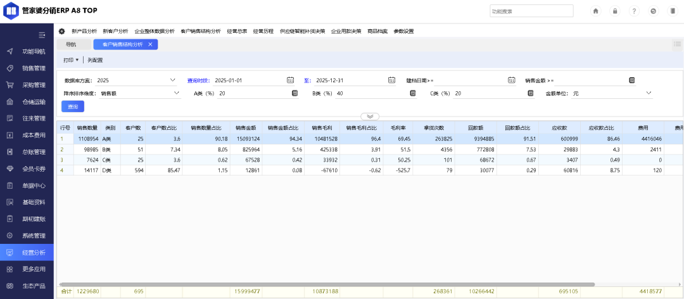
Task: Open 企业整体数据分析 menu item
Action: (155, 32)
